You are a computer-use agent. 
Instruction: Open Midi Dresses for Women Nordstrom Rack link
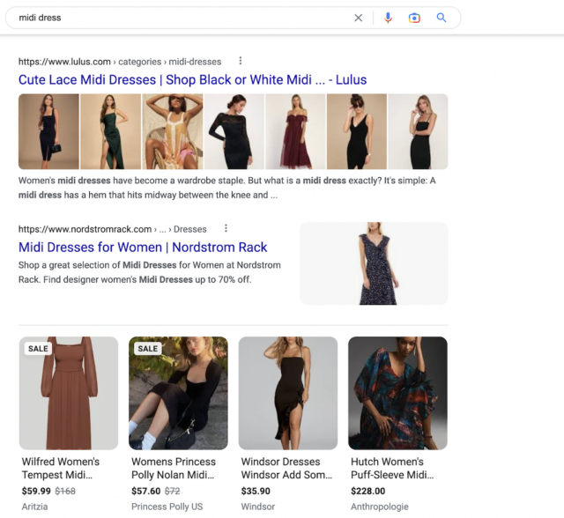pyautogui.click(x=143, y=248)
